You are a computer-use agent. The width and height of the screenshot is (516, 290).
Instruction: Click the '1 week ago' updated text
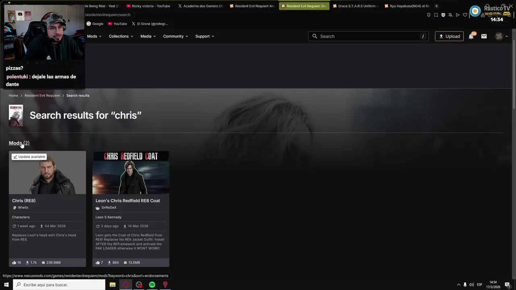point(26,226)
